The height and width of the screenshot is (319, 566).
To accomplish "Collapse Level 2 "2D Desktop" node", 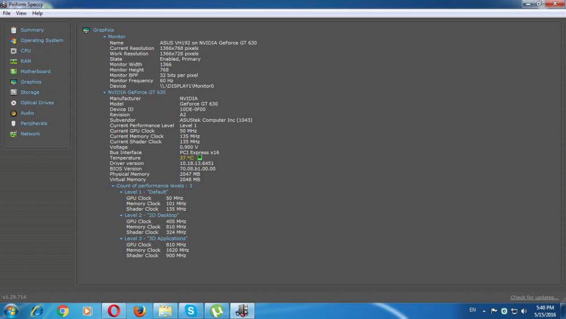I will pos(121,215).
